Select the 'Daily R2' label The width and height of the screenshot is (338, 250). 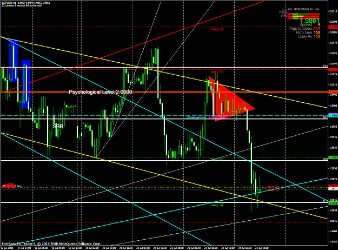click(x=217, y=29)
